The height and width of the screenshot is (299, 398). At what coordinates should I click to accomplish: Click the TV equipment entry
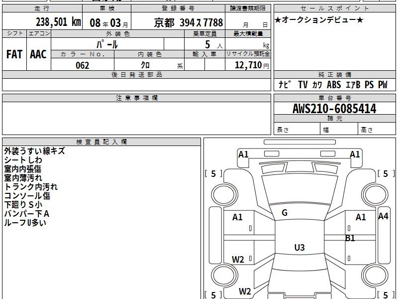click(303, 84)
